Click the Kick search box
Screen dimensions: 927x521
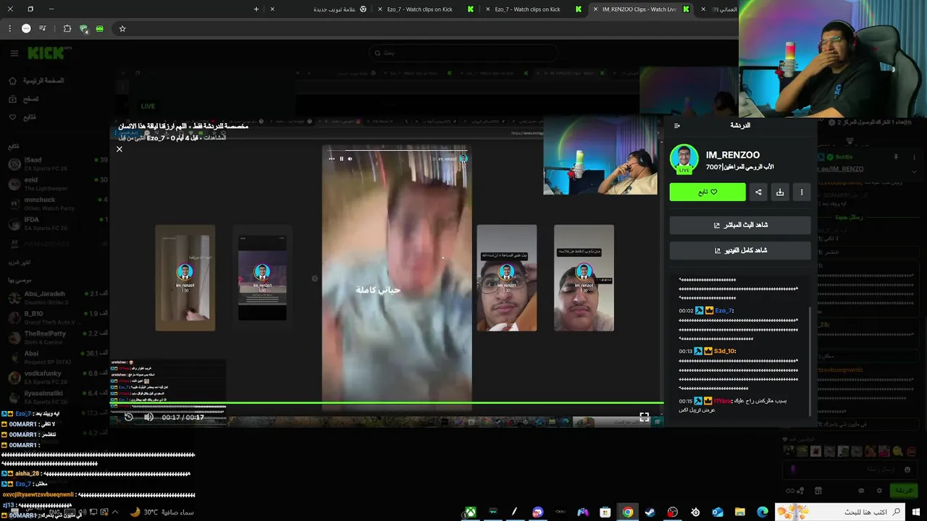click(463, 53)
